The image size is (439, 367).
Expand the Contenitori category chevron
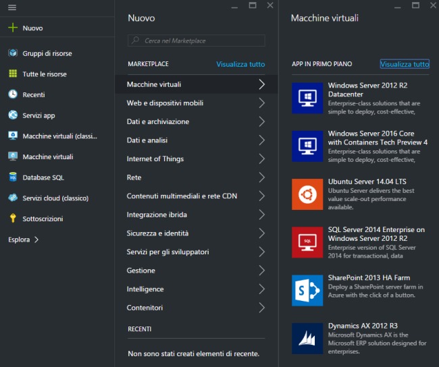click(x=261, y=308)
